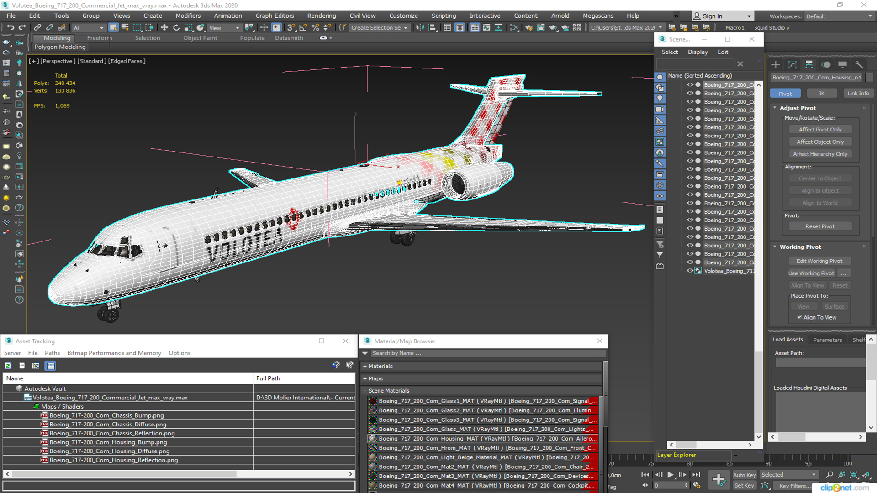Open the Time Configuration clock icon

[697, 485]
